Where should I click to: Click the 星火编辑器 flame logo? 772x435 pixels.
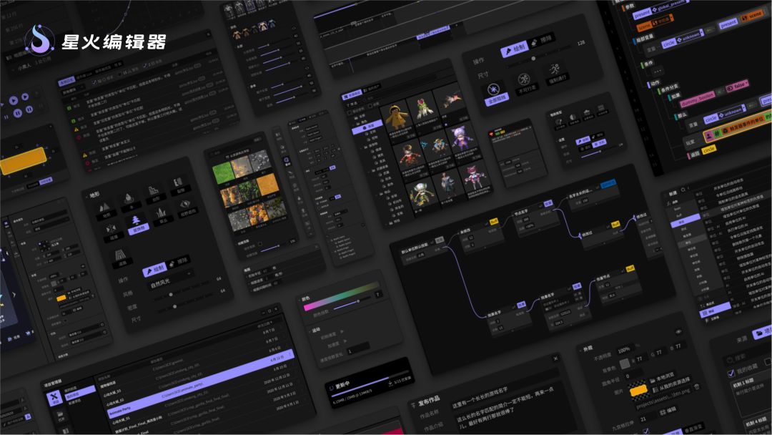39,40
